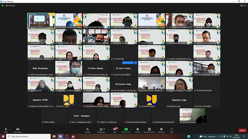Stop the video camera
Screen dimensions: 248x139
pos(18,130)
